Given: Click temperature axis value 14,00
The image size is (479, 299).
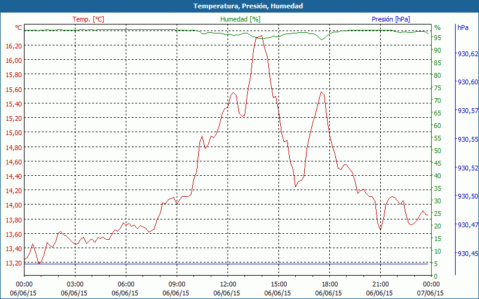Looking at the screenshot, I should tap(14, 205).
